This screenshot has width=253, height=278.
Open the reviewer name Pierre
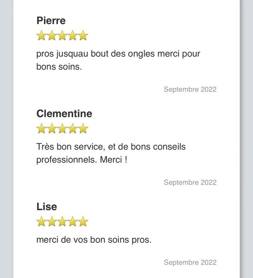coord(51,20)
